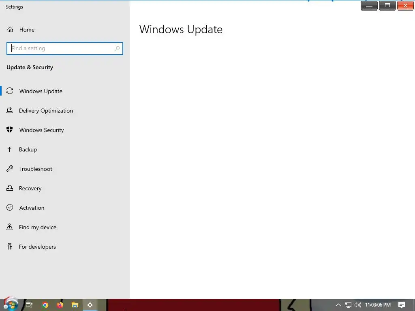
Task: Click the Delivery Optimization icon
Action: click(10, 110)
